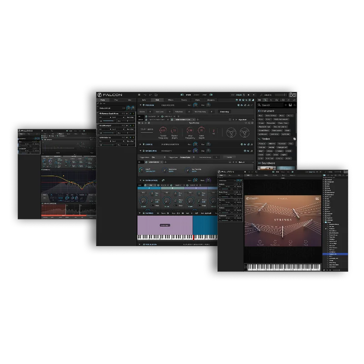
Task: Select the List tab in center Falcon window
Action: click(x=130, y=100)
